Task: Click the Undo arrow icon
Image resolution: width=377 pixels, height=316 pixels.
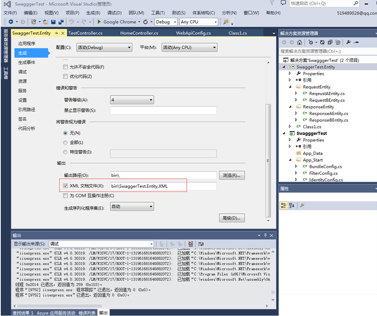Action: click(x=72, y=22)
